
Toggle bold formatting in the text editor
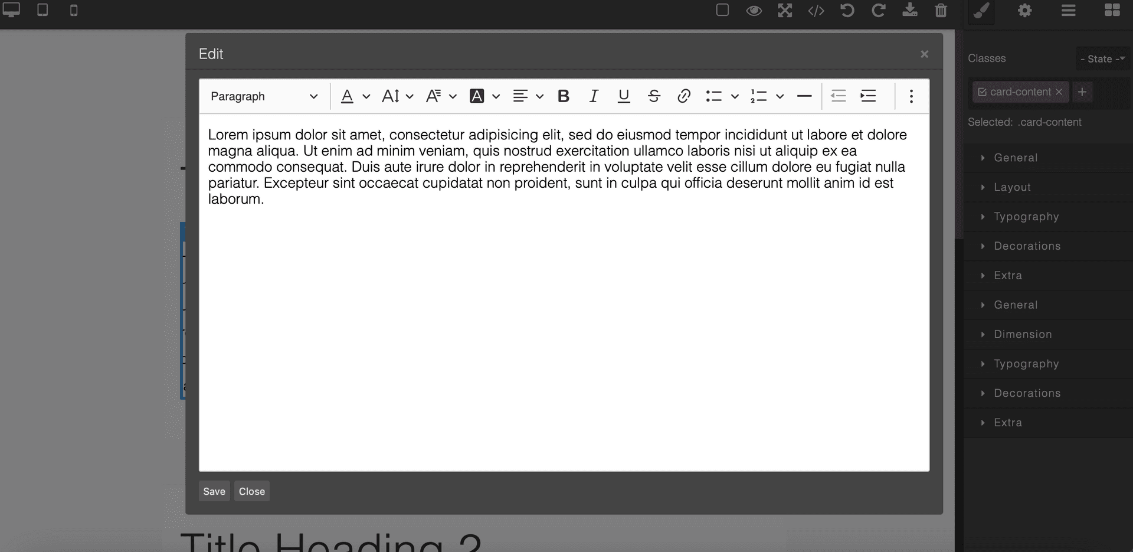(x=564, y=96)
